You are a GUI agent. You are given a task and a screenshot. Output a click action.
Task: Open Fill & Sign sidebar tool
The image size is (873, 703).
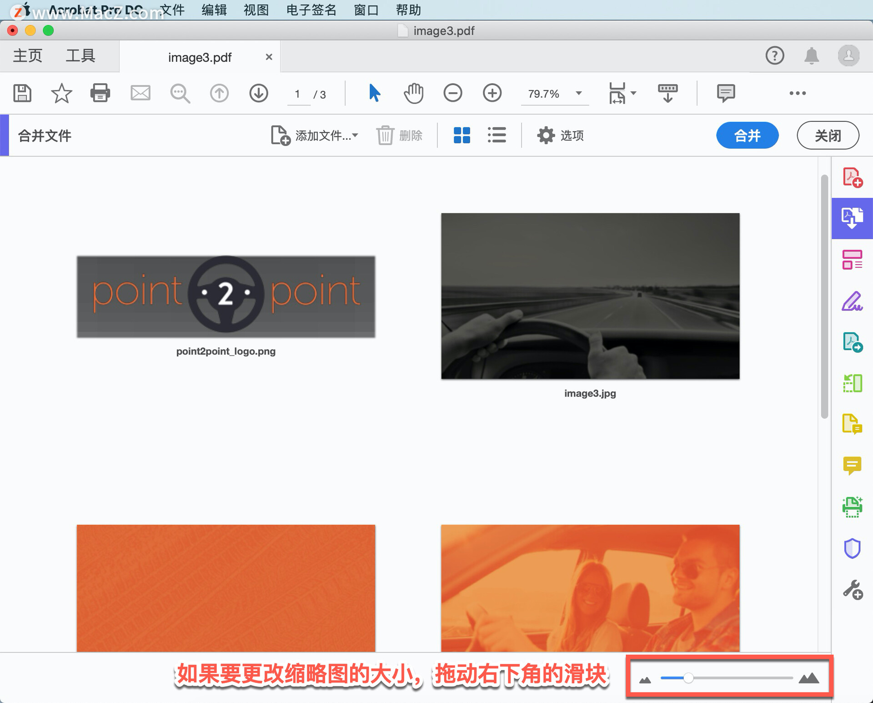tap(853, 301)
